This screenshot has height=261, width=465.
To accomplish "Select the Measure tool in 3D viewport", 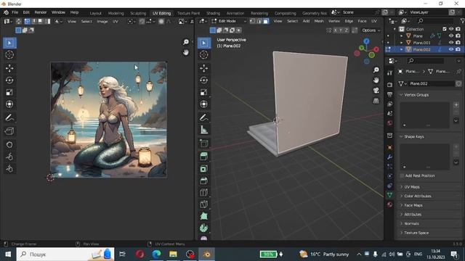I will pyautogui.click(x=204, y=130).
